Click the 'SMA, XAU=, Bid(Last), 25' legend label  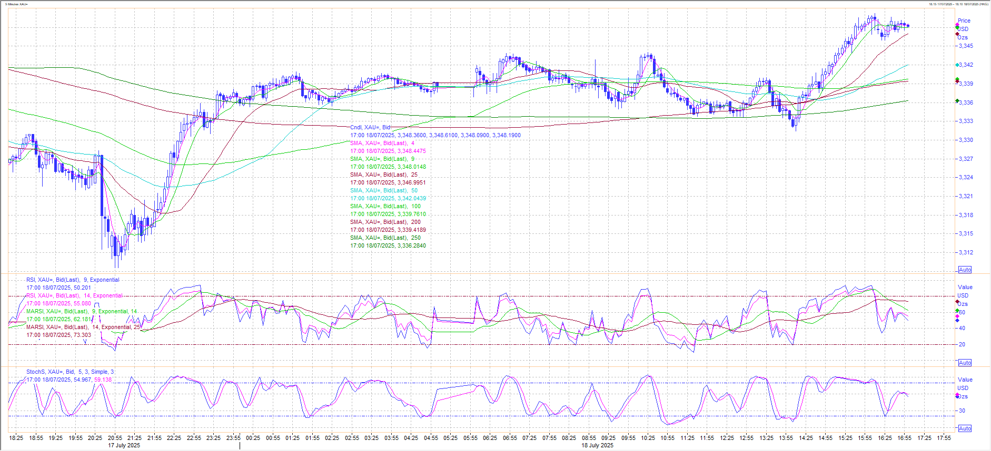pyautogui.click(x=384, y=175)
